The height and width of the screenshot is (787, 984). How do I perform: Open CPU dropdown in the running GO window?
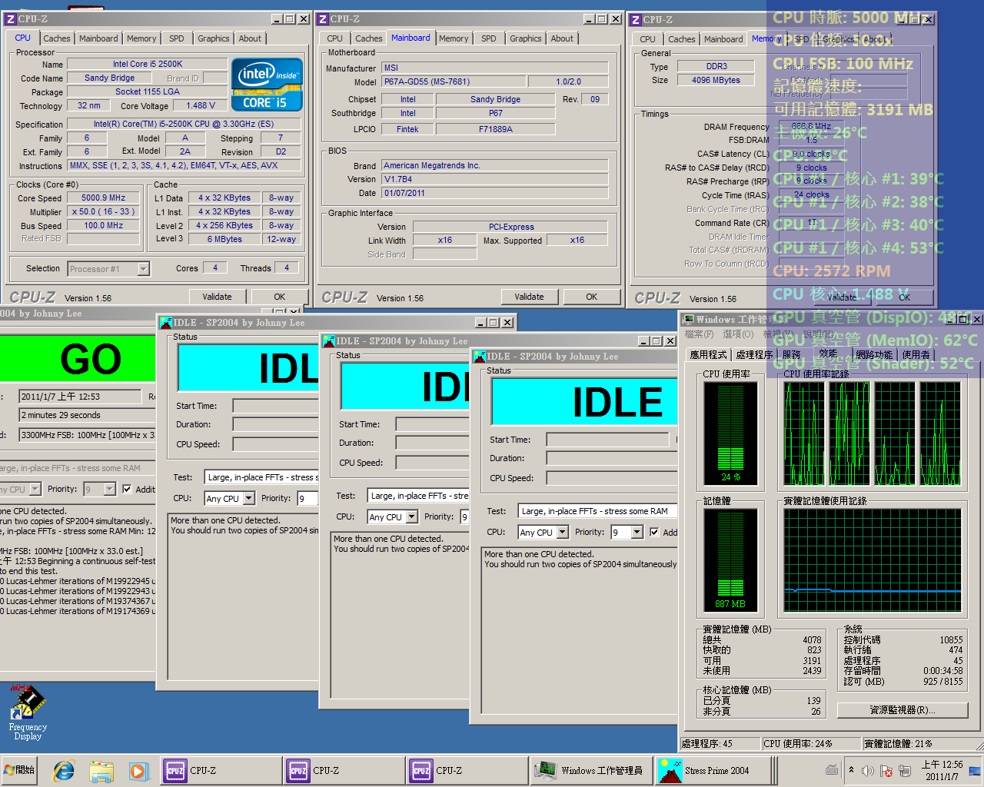pos(35,489)
